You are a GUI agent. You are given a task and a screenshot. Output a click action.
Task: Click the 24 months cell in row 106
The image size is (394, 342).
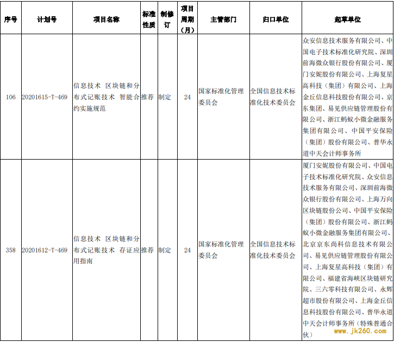coord(187,97)
